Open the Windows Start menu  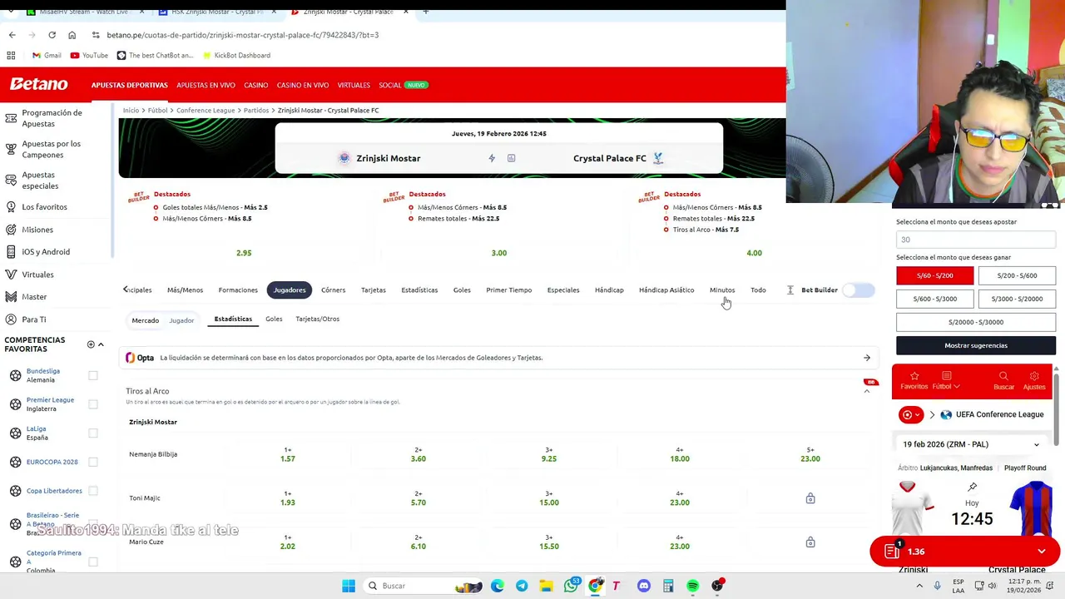[x=349, y=586]
